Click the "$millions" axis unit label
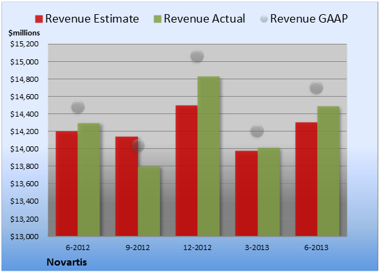 (x=24, y=33)
